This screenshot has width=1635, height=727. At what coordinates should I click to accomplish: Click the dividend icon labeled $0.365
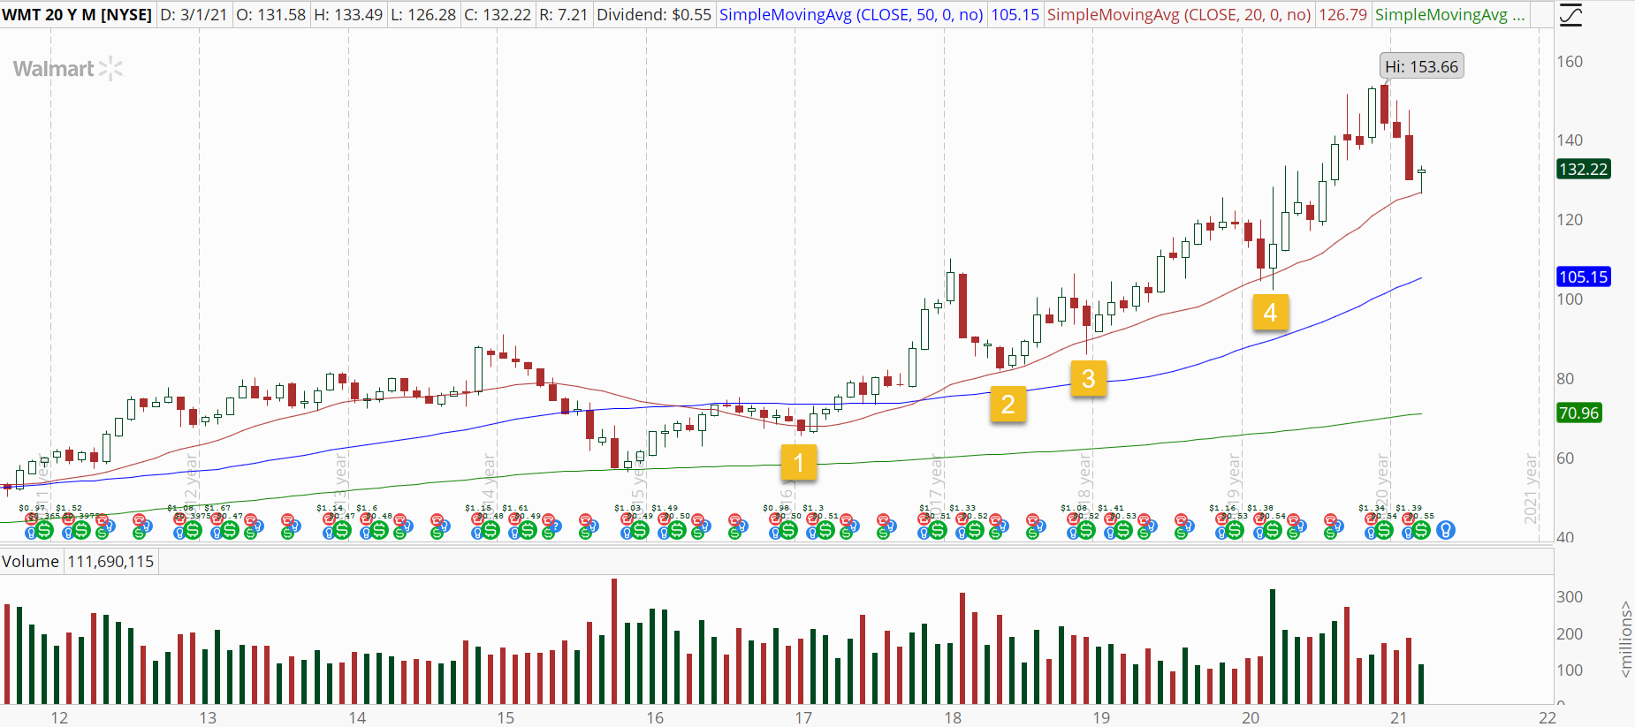(44, 530)
